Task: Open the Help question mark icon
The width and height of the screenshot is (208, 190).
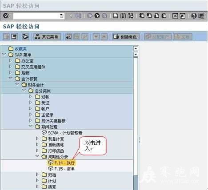Action: pos(194,16)
